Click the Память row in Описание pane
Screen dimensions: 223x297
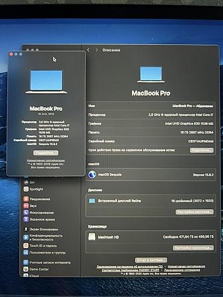point(151,133)
